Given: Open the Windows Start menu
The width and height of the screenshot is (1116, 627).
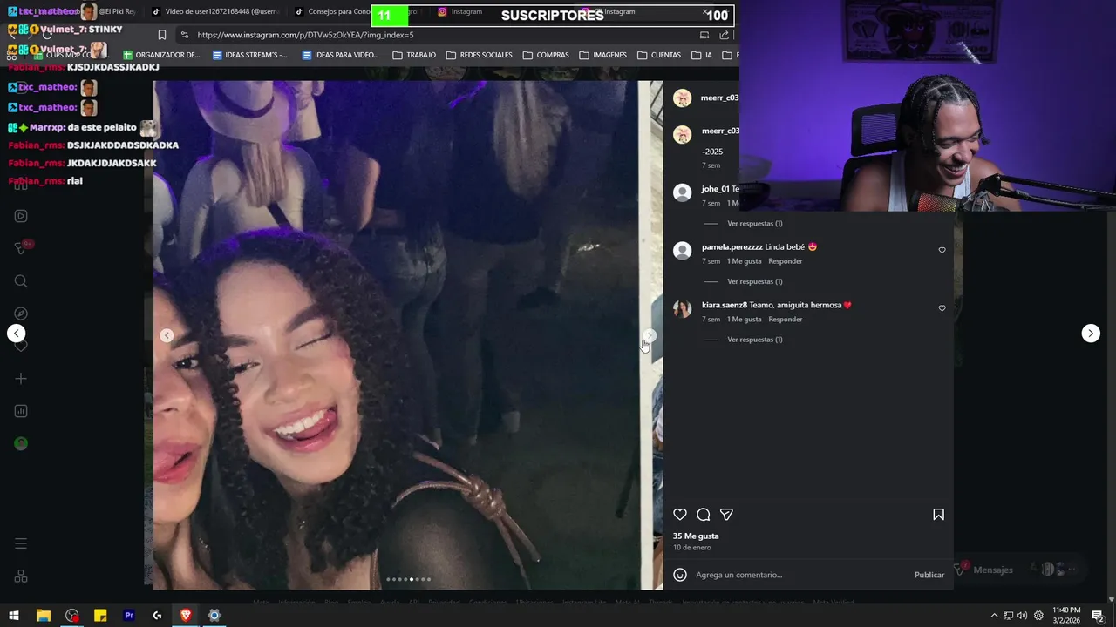Looking at the screenshot, I should pyautogui.click(x=14, y=616).
